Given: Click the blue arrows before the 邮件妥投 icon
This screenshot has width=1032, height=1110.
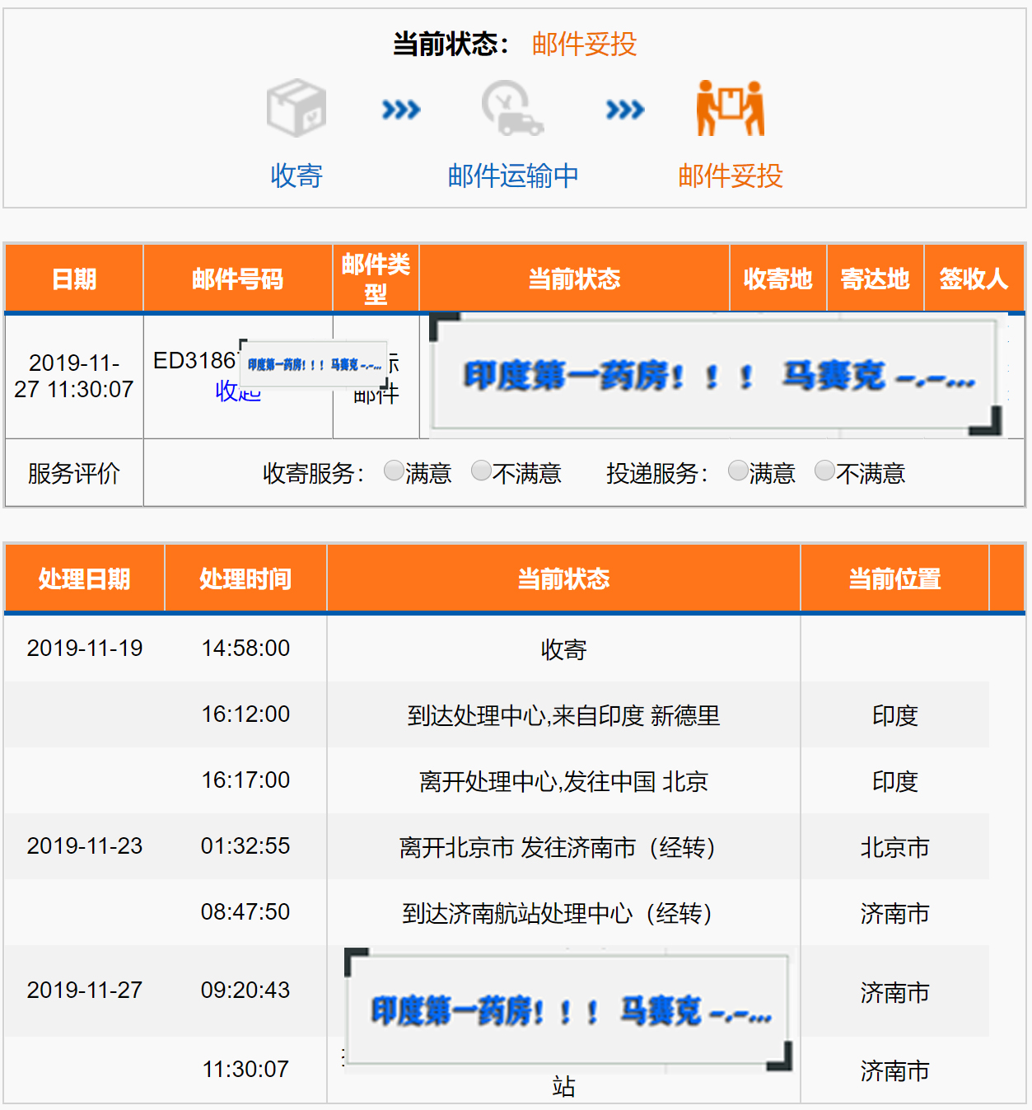Looking at the screenshot, I should pos(625,110).
